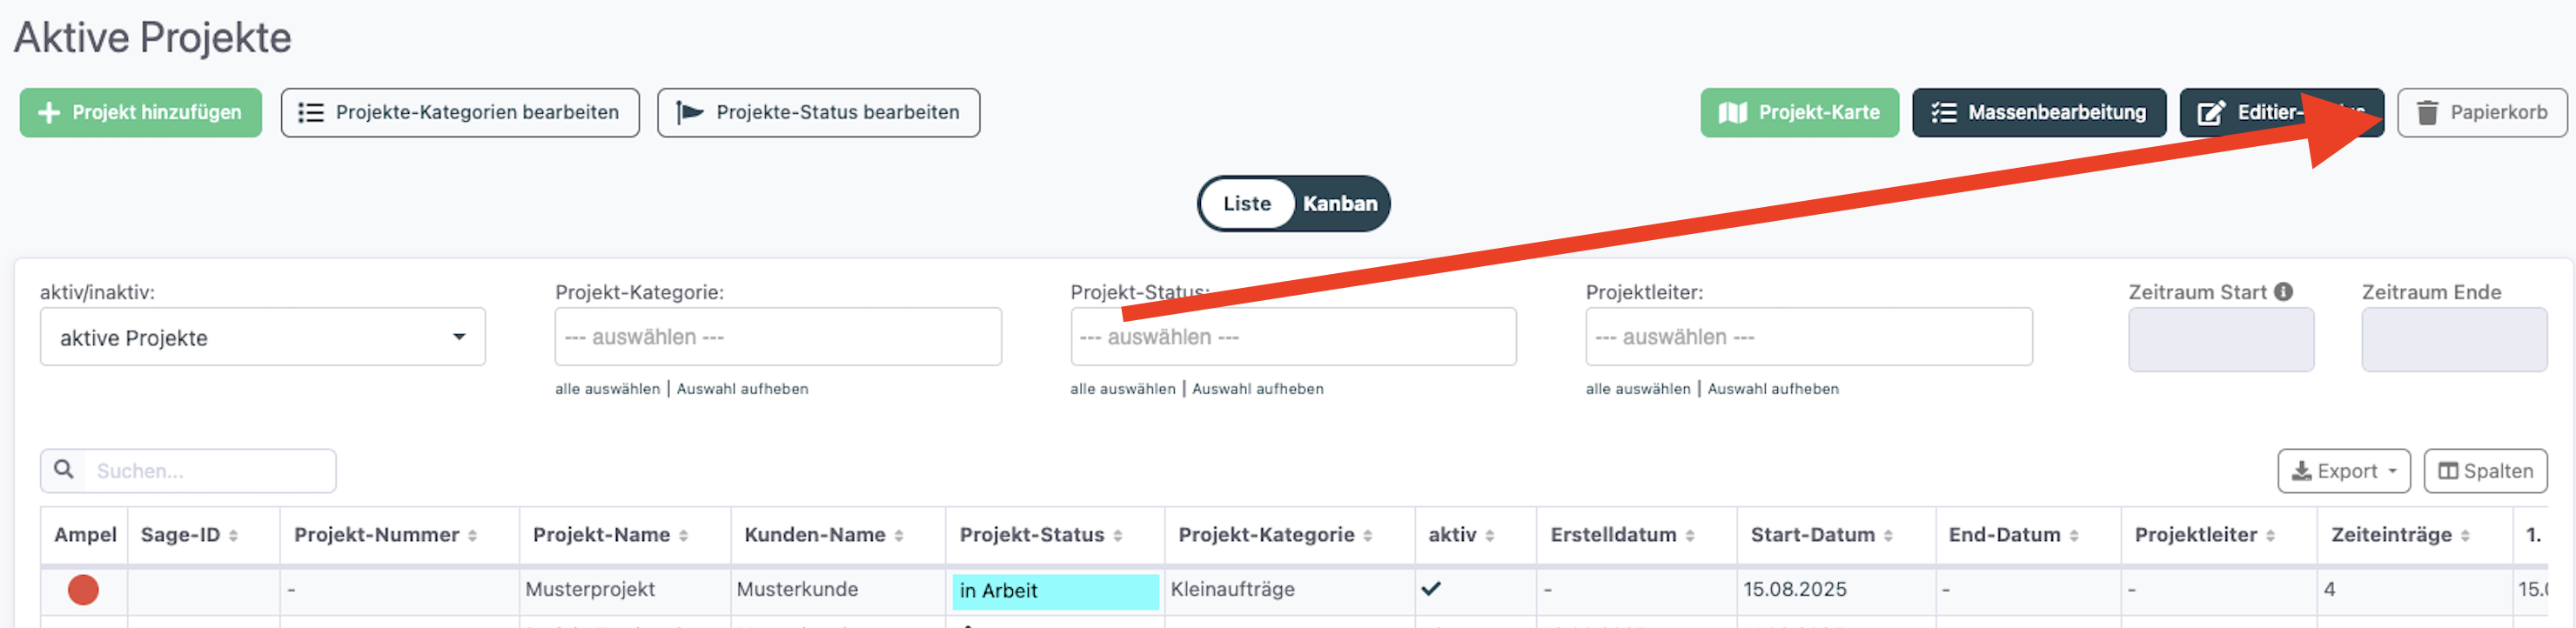Click the Suchen search field
Screen dimensions: 2576x628
(210, 471)
